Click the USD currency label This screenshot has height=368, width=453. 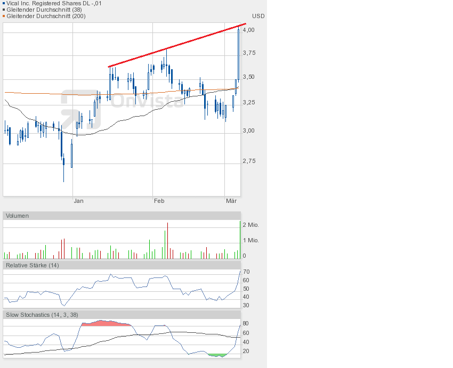pyautogui.click(x=258, y=16)
